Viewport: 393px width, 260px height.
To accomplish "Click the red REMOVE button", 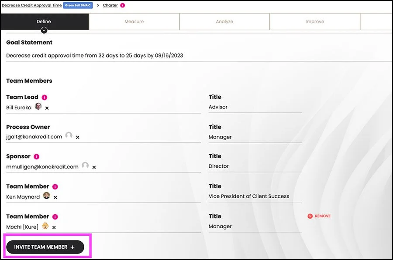I will [x=319, y=216].
